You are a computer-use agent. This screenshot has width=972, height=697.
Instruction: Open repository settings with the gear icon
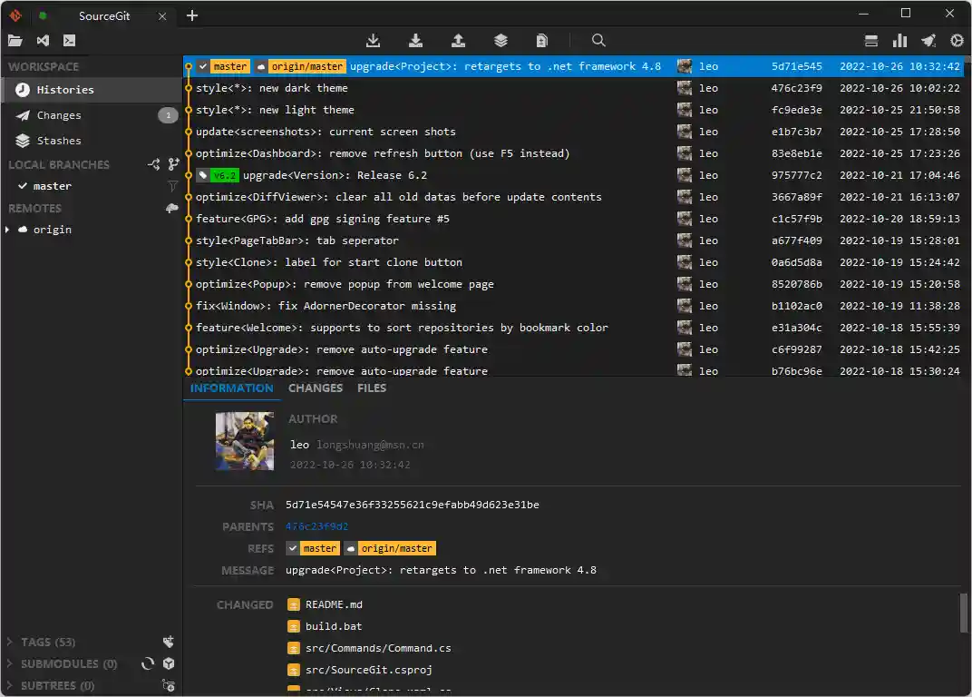[x=955, y=41]
